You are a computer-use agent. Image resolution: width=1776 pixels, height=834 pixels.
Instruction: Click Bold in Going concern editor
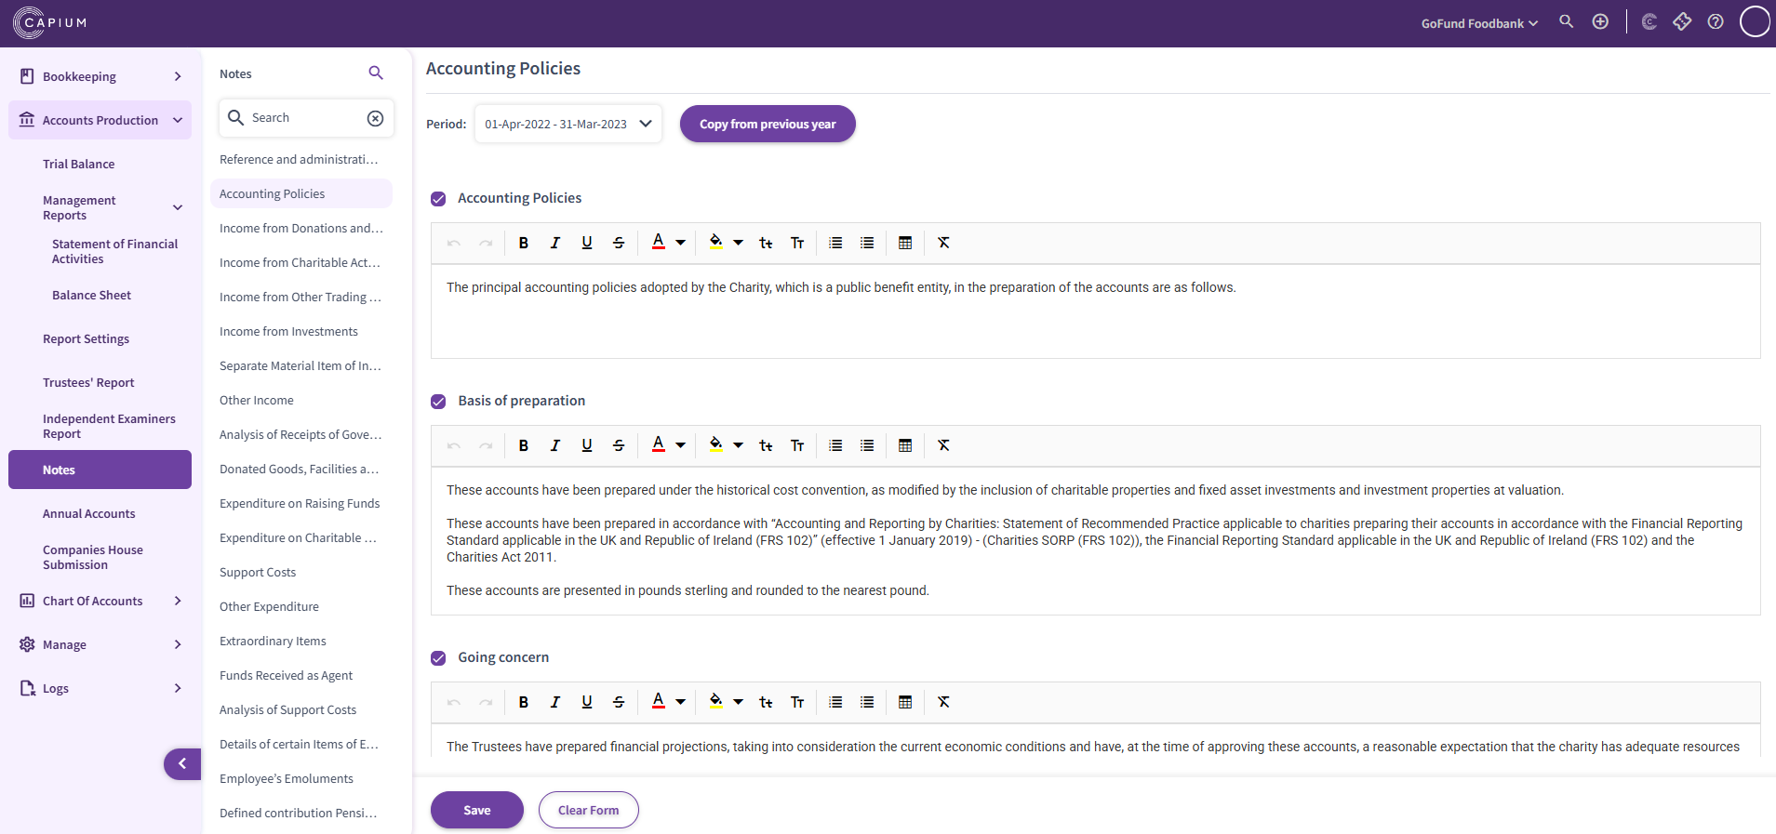click(x=524, y=702)
